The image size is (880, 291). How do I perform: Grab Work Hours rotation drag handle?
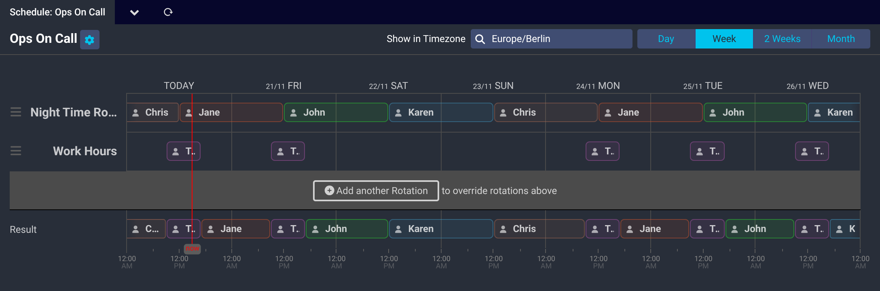[16, 151]
